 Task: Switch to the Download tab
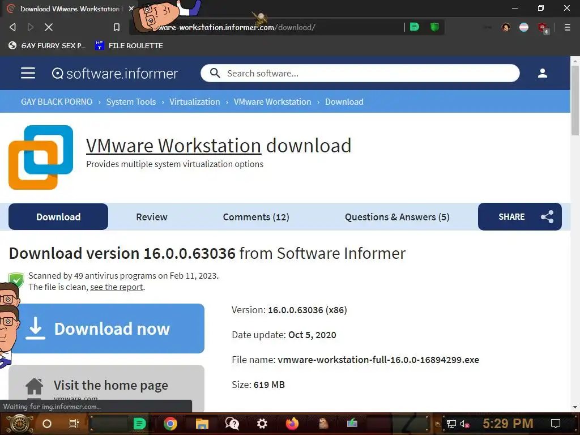click(x=58, y=217)
